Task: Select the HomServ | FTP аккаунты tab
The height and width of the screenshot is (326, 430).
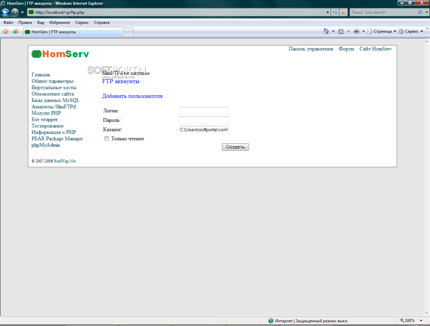Action: coord(73,32)
